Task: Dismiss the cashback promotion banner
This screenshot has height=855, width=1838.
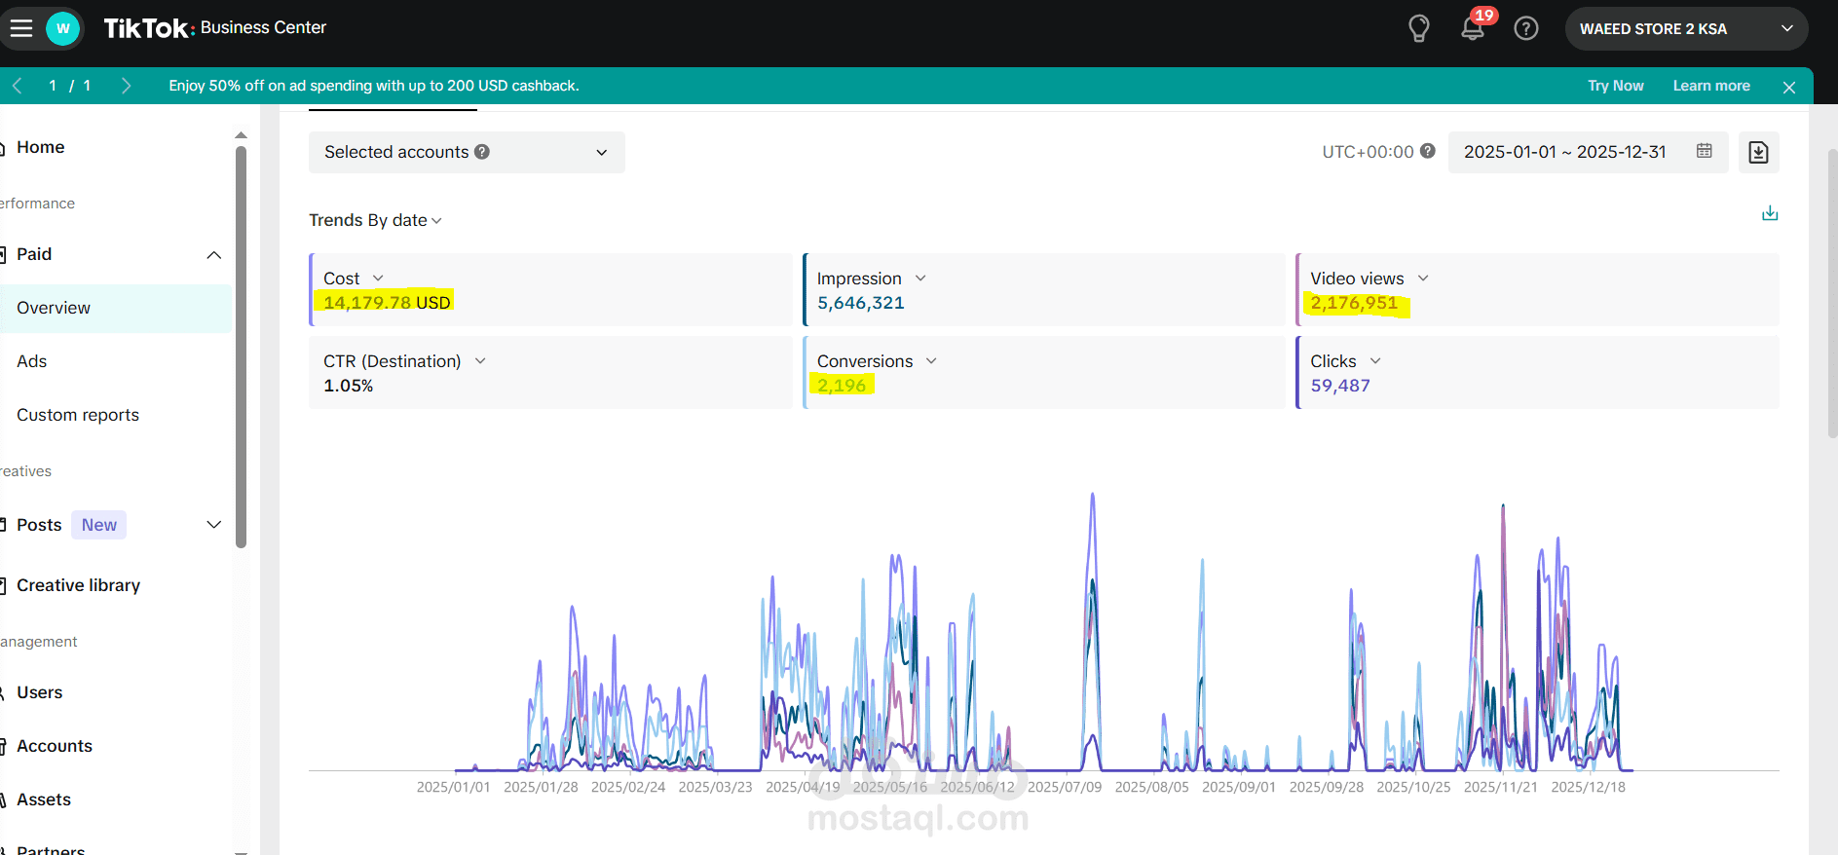Action: [1789, 87]
